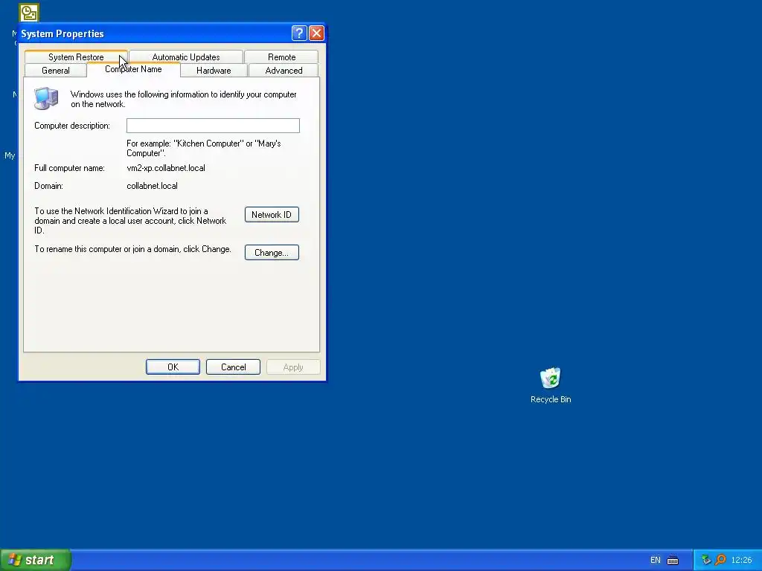762x571 pixels.
Task: Switch to the General tab
Action: [55, 71]
